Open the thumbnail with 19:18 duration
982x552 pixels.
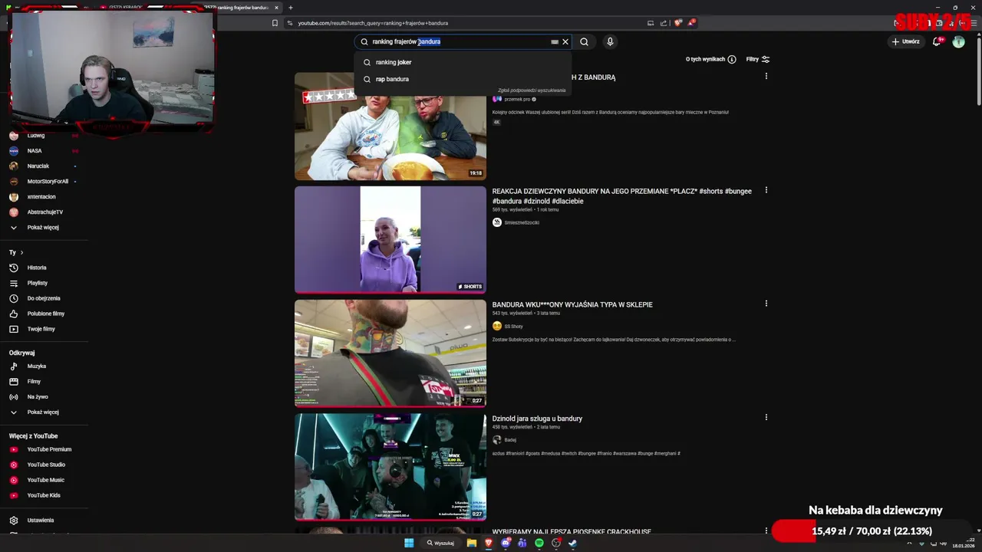(x=390, y=127)
